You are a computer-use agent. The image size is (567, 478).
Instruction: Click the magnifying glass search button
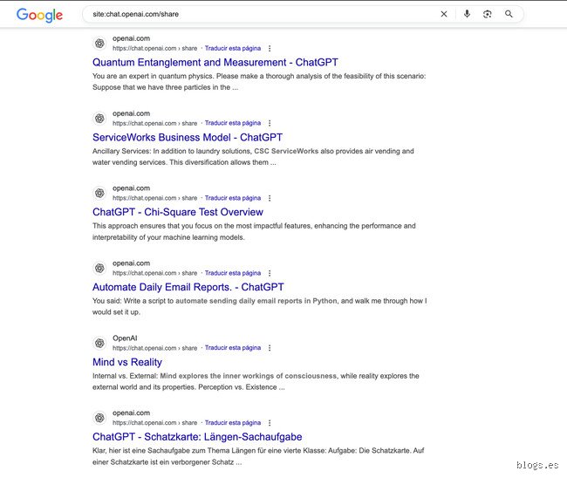pyautogui.click(x=509, y=14)
